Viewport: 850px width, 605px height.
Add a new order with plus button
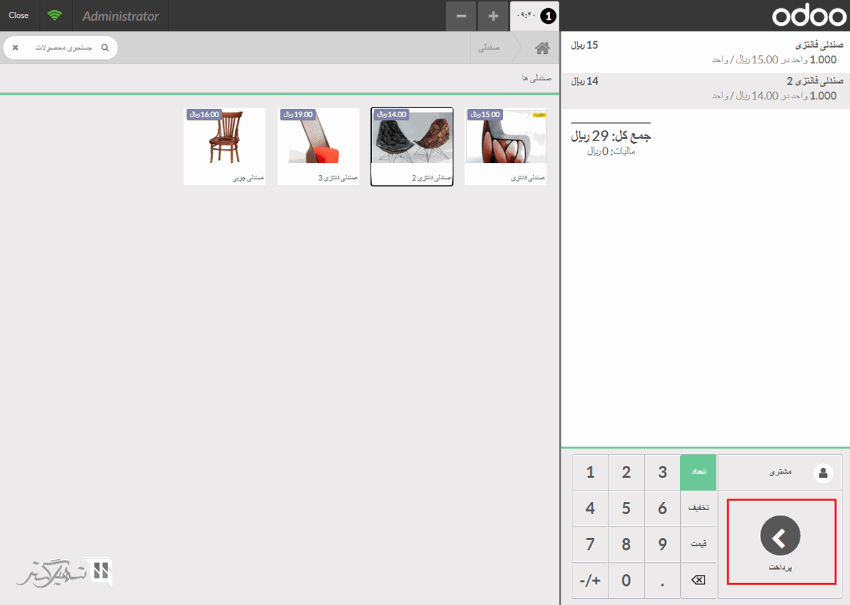pos(493,16)
